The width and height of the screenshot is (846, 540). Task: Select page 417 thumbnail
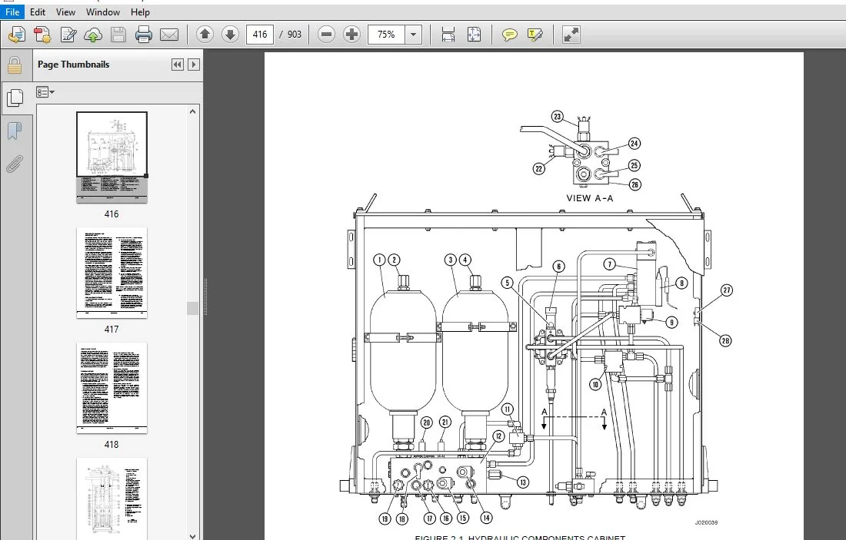tap(112, 273)
